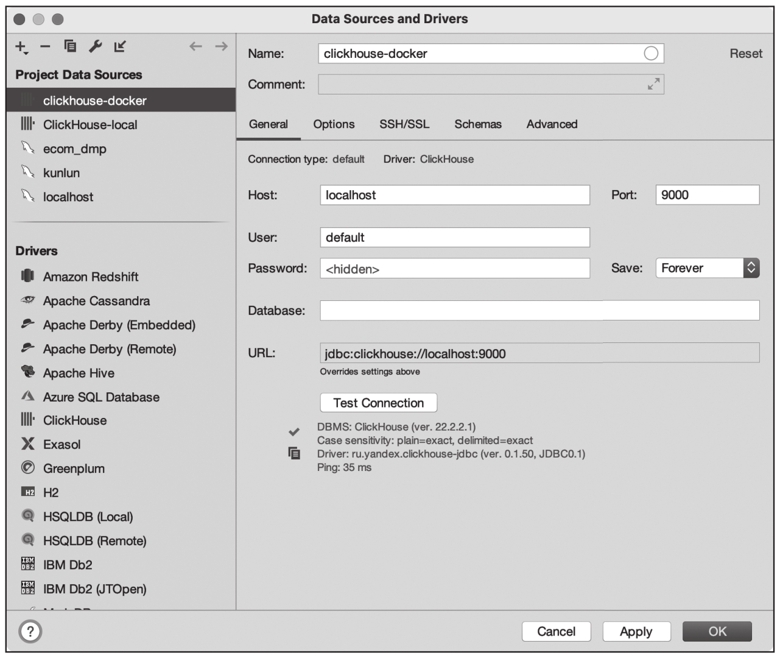The image size is (780, 658).
Task: Click the HSQLDB (Remote) icon
Action: pyautogui.click(x=27, y=540)
